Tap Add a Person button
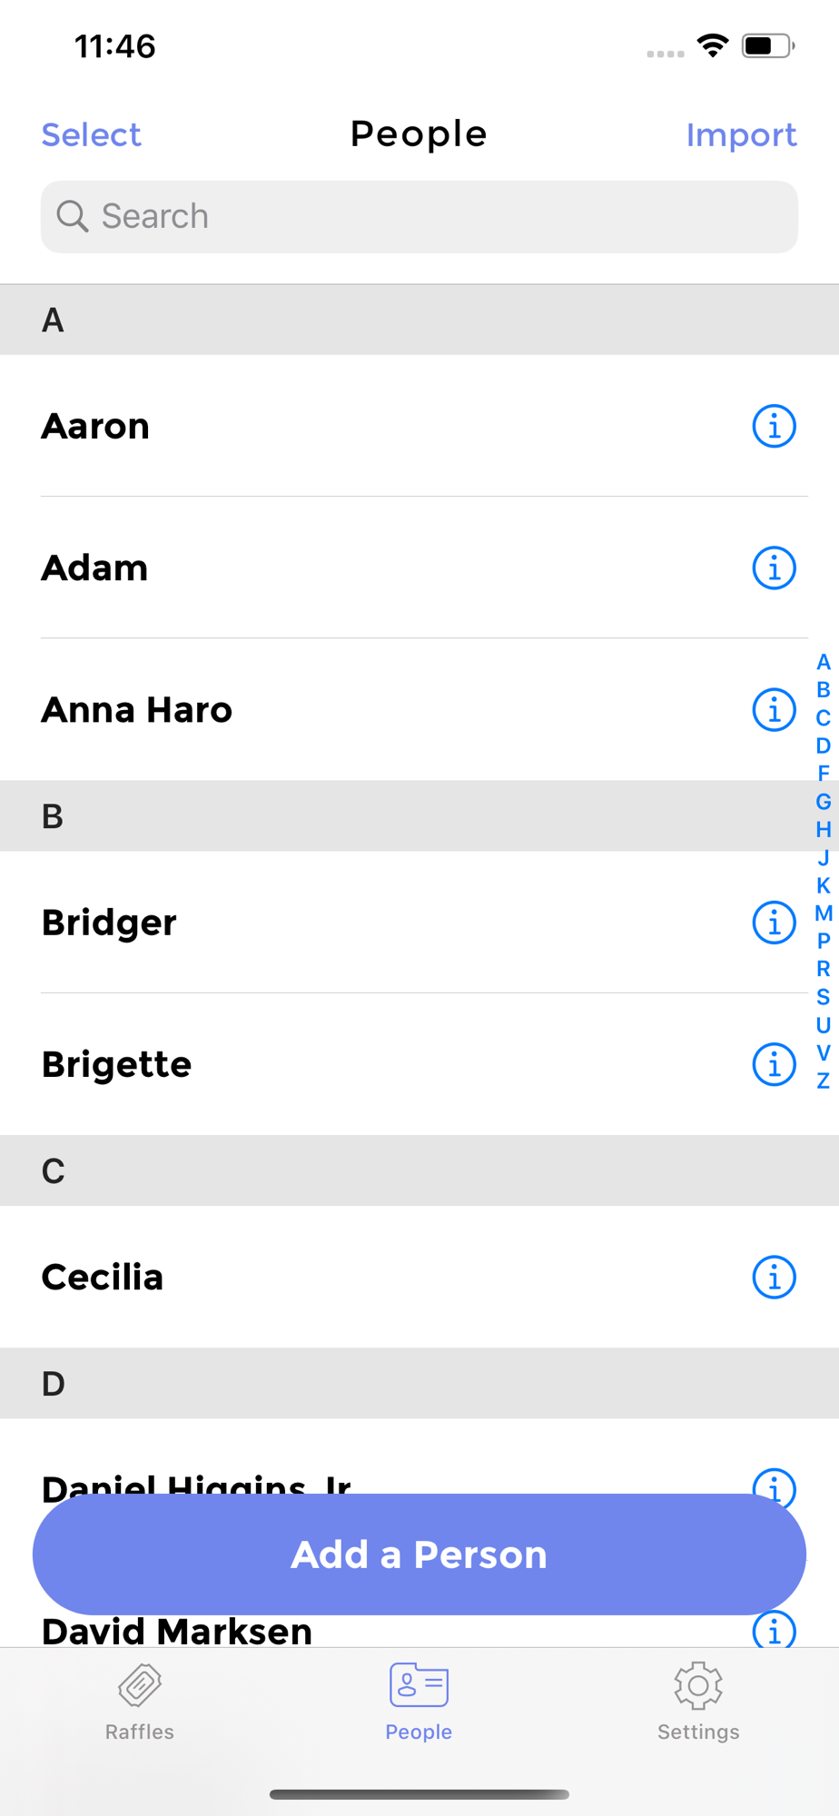The width and height of the screenshot is (839, 1816). (x=419, y=1554)
